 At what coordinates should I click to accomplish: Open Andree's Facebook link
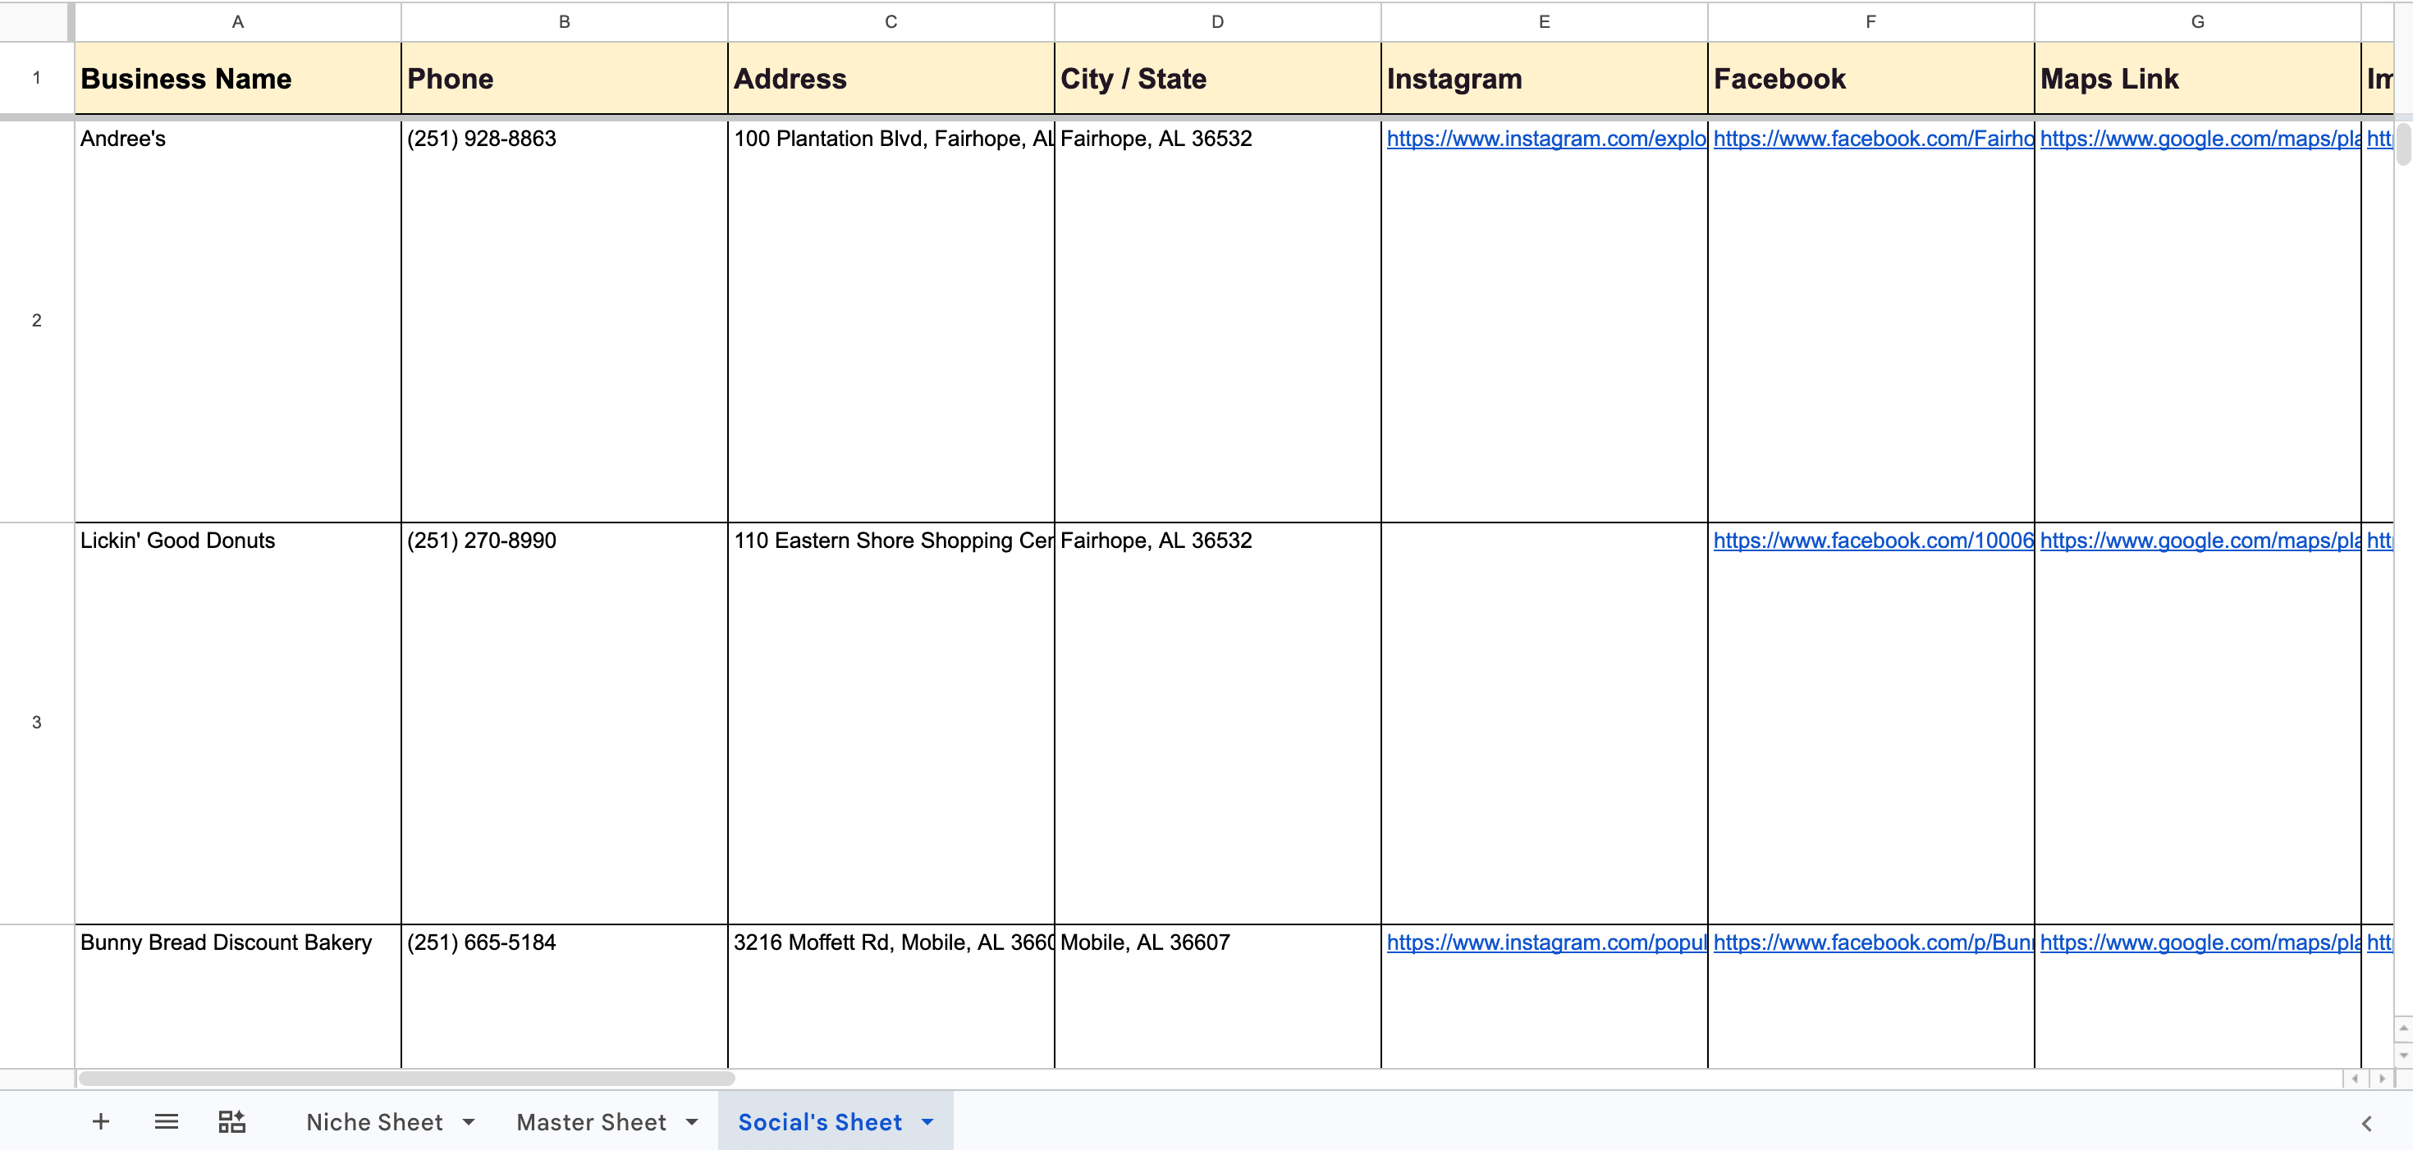click(1872, 139)
